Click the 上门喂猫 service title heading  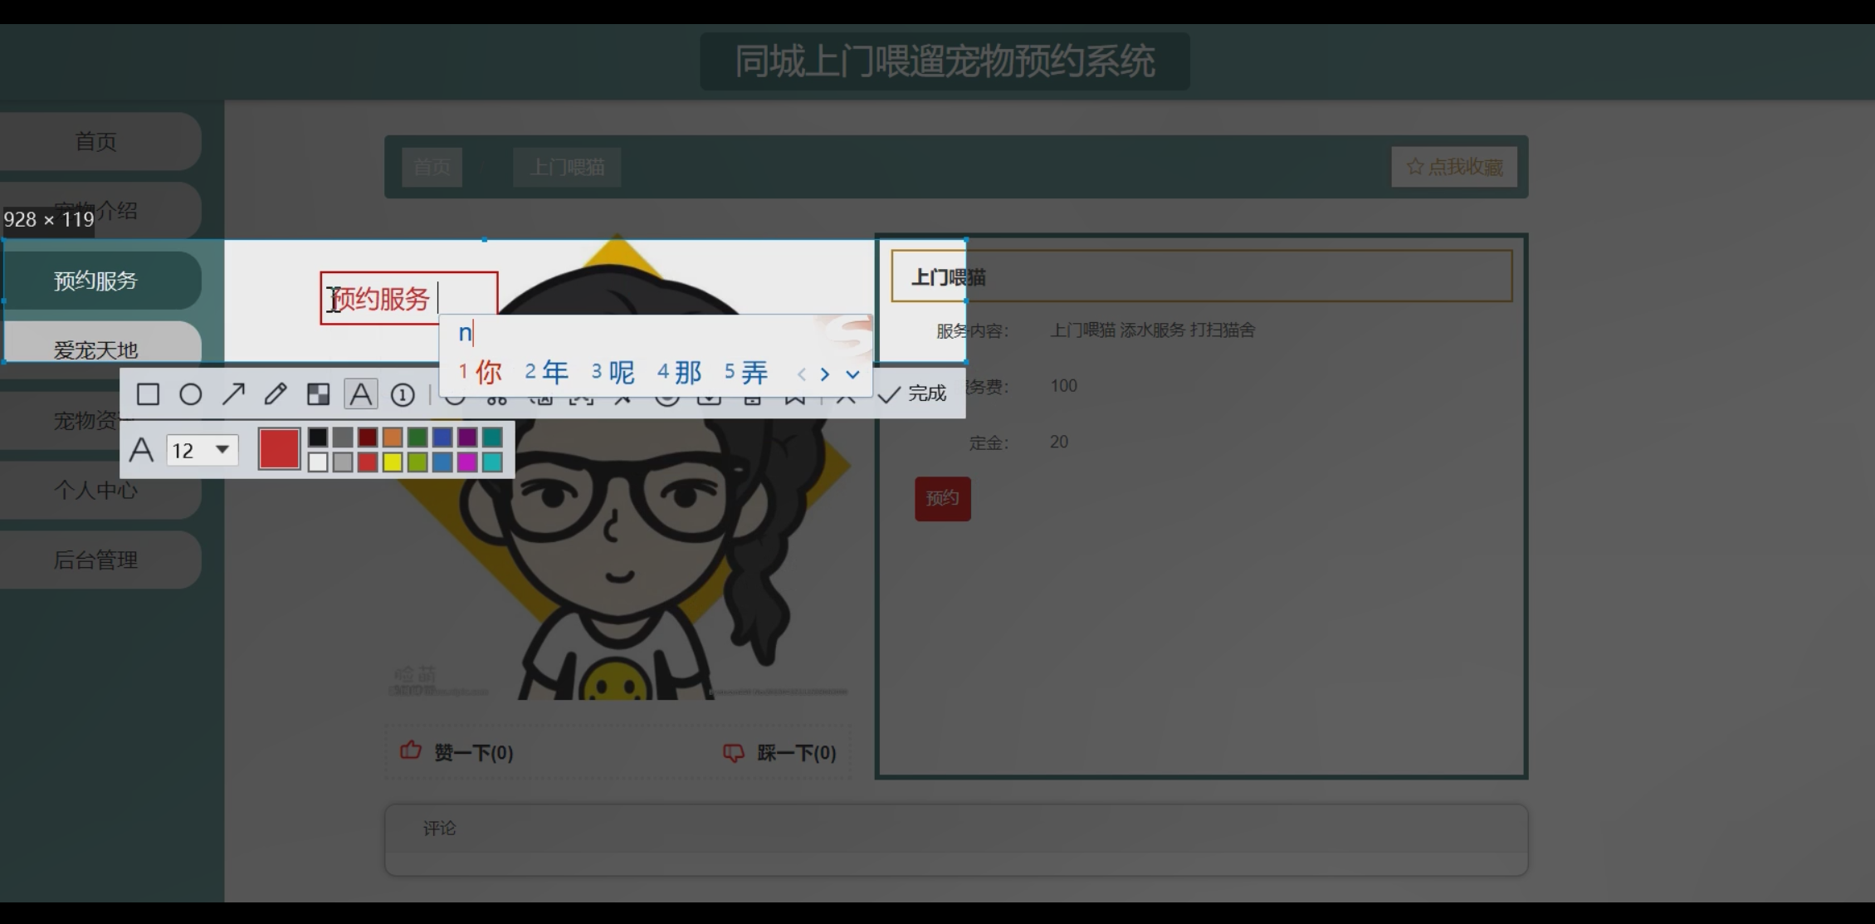[x=949, y=277]
